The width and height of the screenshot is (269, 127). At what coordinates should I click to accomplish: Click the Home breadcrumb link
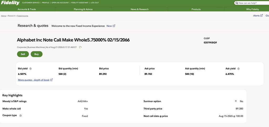pyautogui.click(x=3, y=16)
